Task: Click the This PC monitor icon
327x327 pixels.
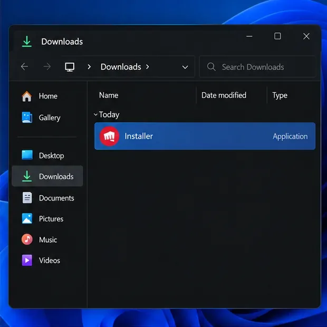Action: click(x=70, y=67)
